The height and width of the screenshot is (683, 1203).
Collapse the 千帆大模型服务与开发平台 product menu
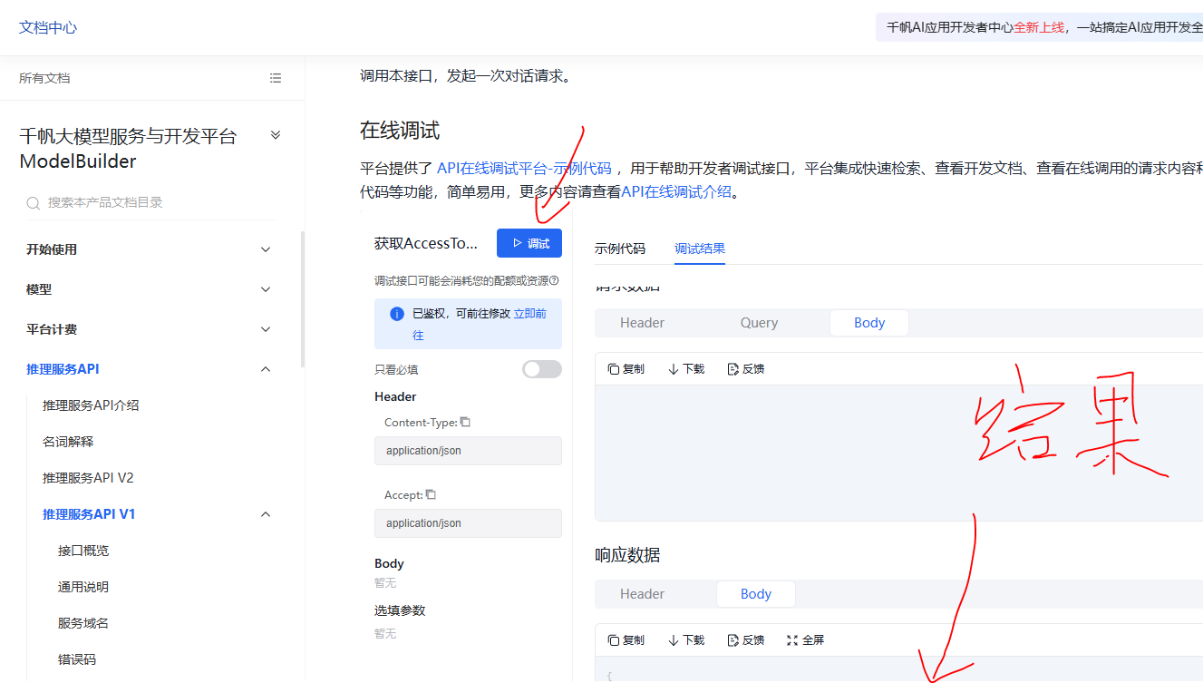(276, 136)
